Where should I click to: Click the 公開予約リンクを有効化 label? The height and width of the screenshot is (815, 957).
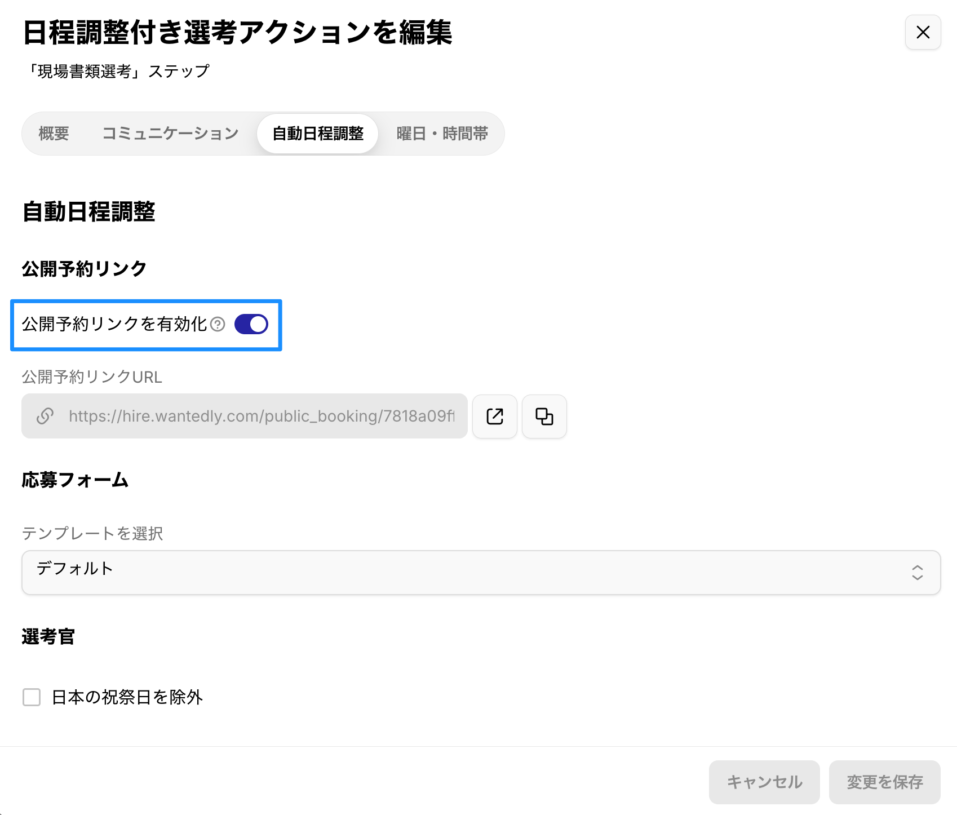click(114, 325)
